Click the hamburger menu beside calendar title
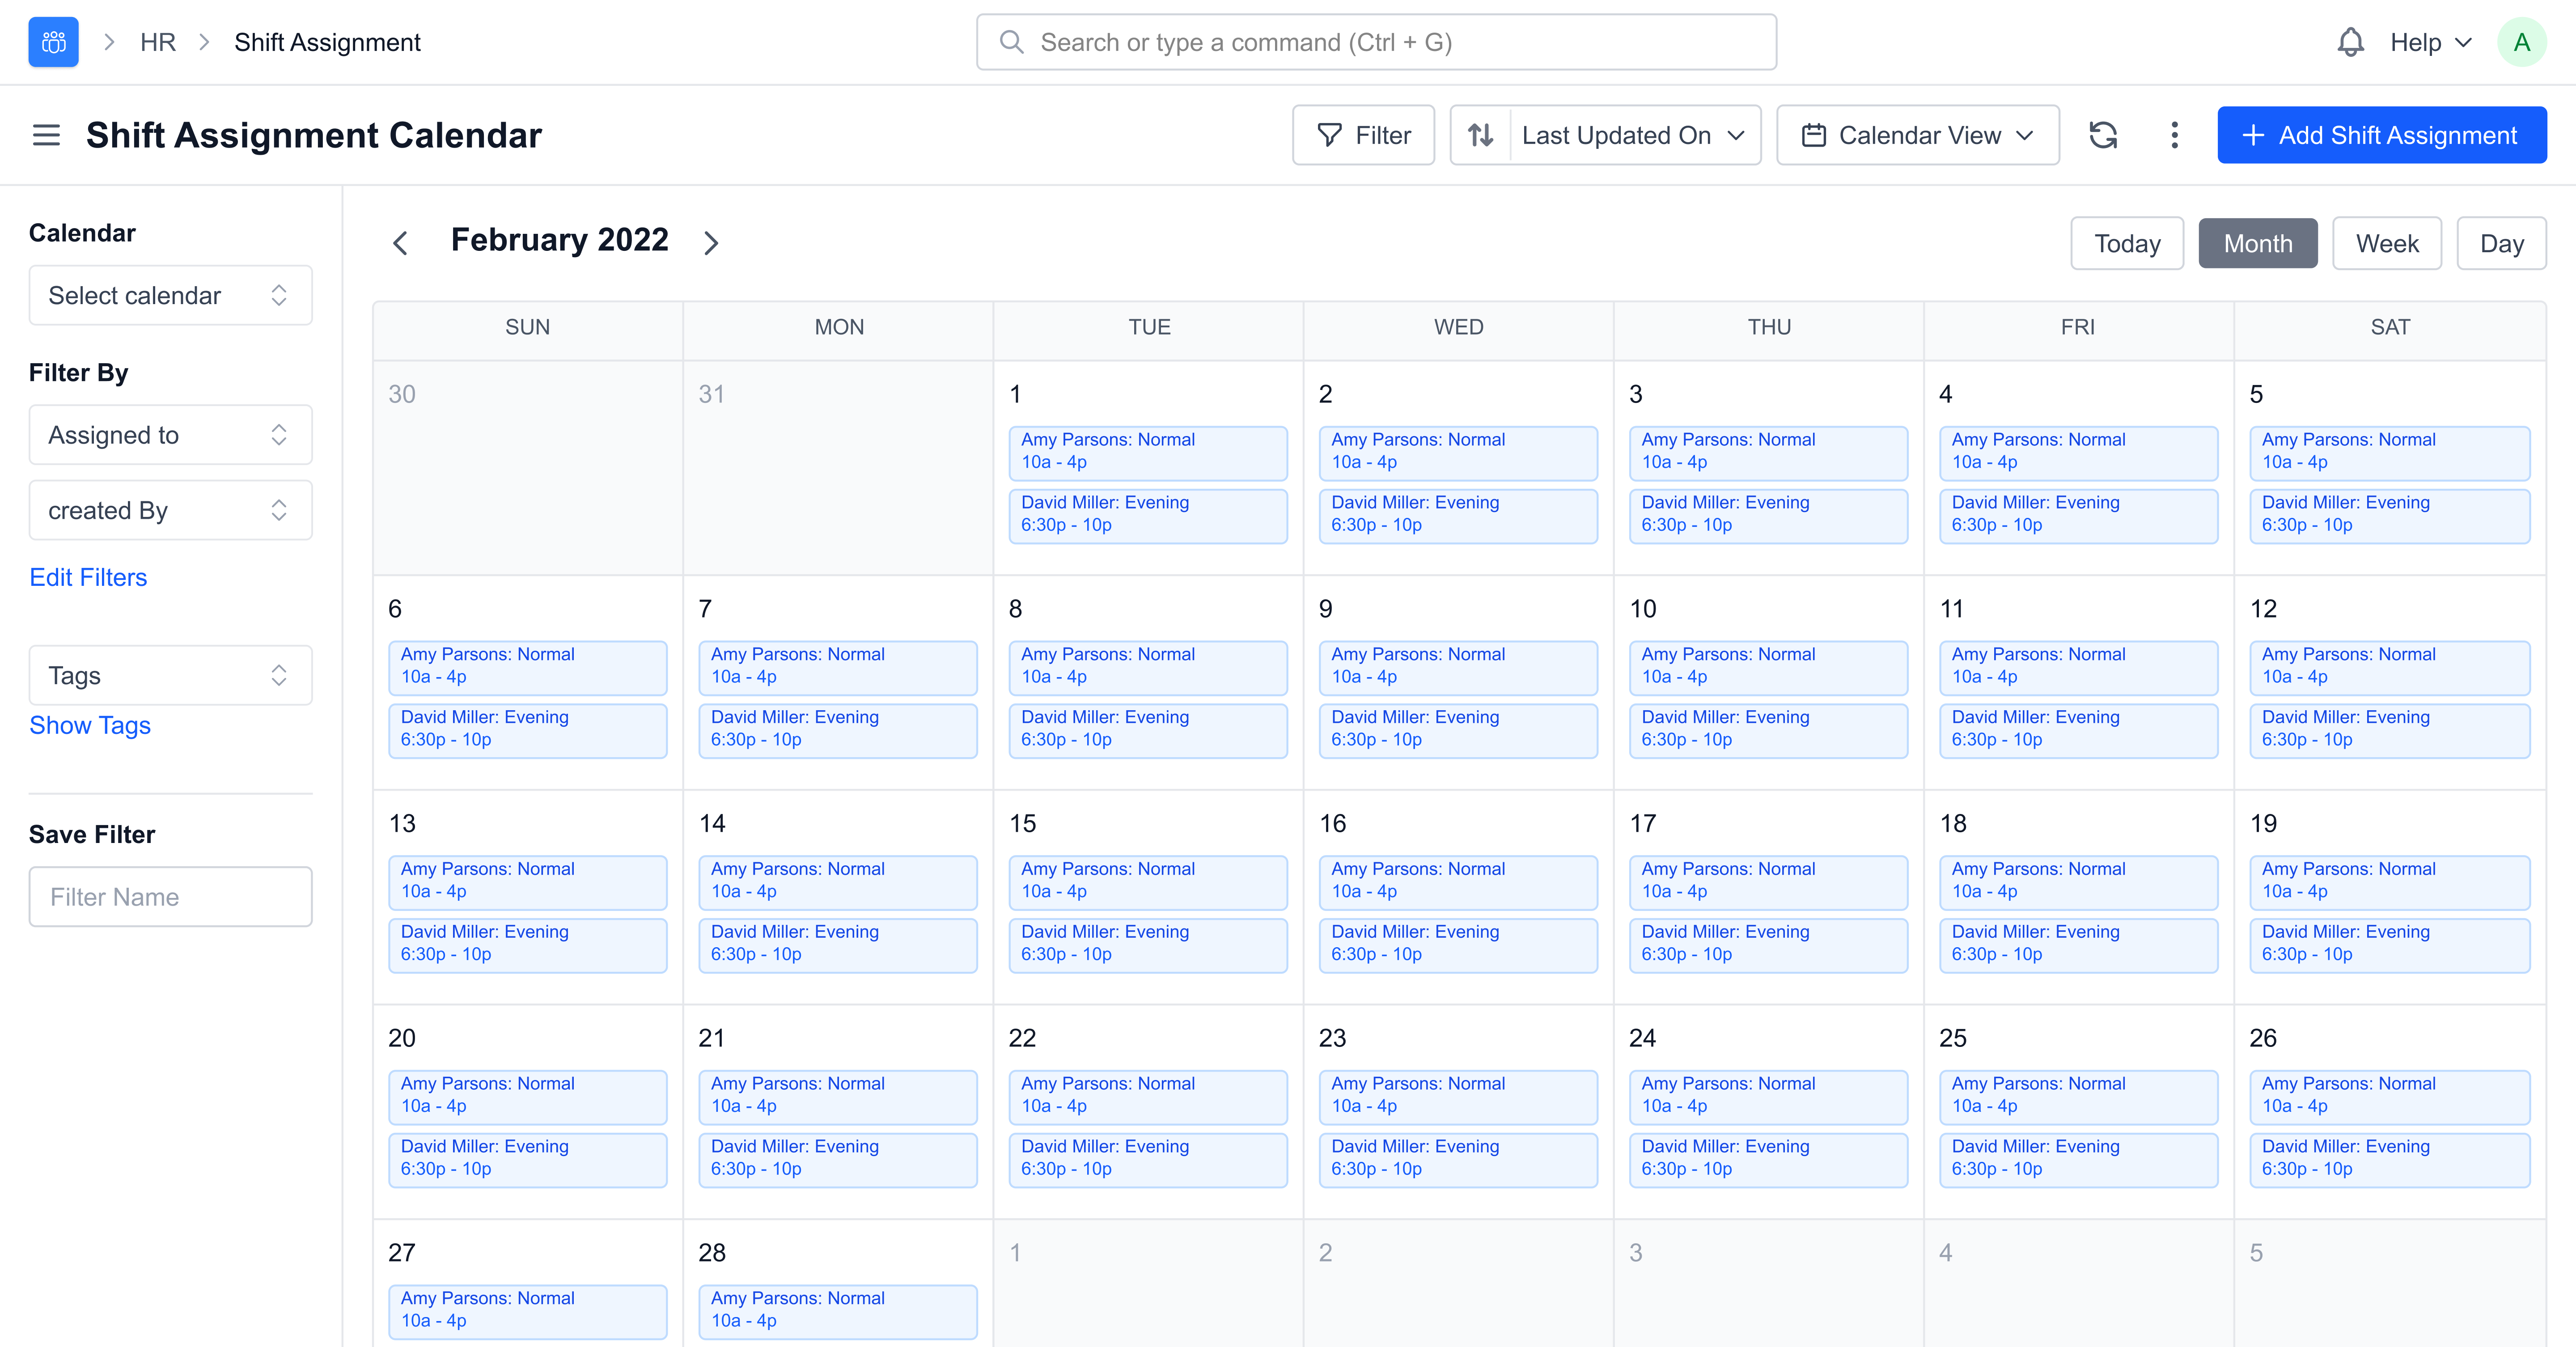Image resolution: width=2576 pixels, height=1347 pixels. (x=45, y=135)
